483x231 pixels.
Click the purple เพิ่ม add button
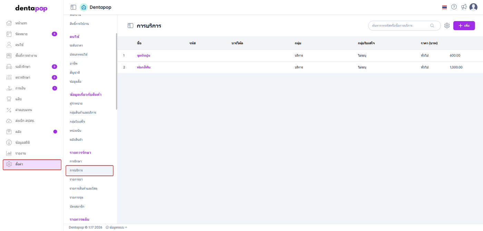[x=464, y=26]
